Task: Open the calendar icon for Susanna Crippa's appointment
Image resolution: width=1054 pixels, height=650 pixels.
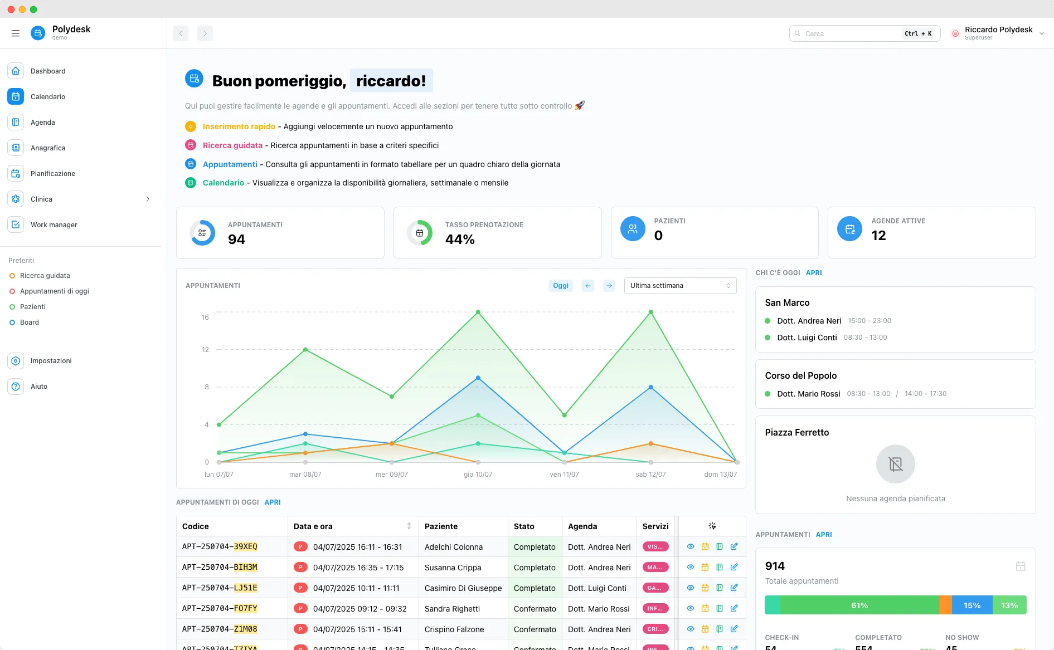Action: click(x=705, y=567)
